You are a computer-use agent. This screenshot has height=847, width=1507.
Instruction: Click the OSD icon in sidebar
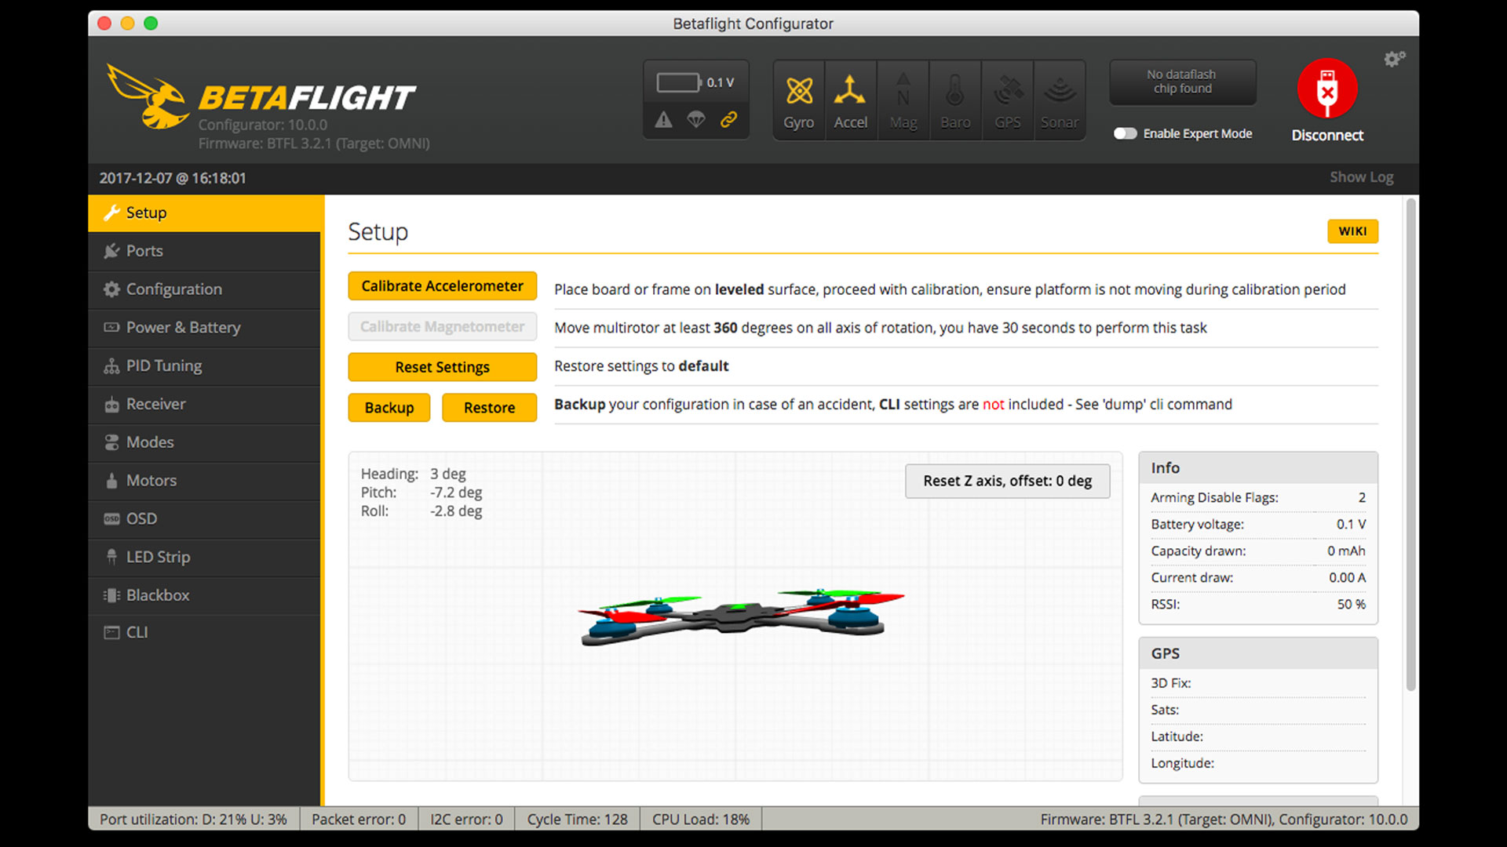point(111,518)
